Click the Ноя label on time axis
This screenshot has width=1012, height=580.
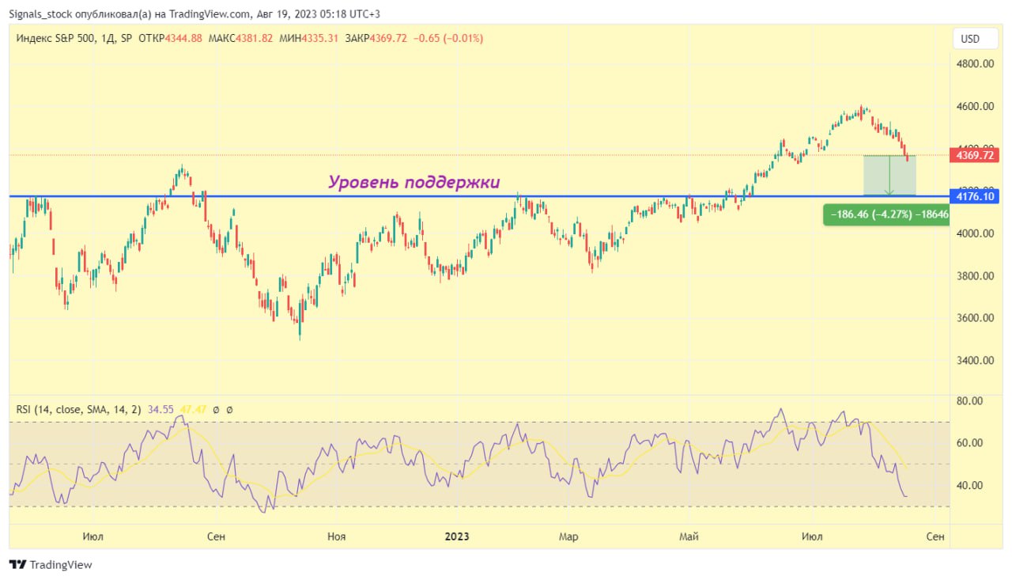click(x=336, y=536)
